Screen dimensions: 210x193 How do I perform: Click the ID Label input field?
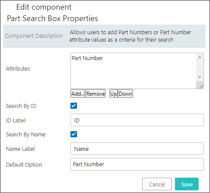pos(137,120)
